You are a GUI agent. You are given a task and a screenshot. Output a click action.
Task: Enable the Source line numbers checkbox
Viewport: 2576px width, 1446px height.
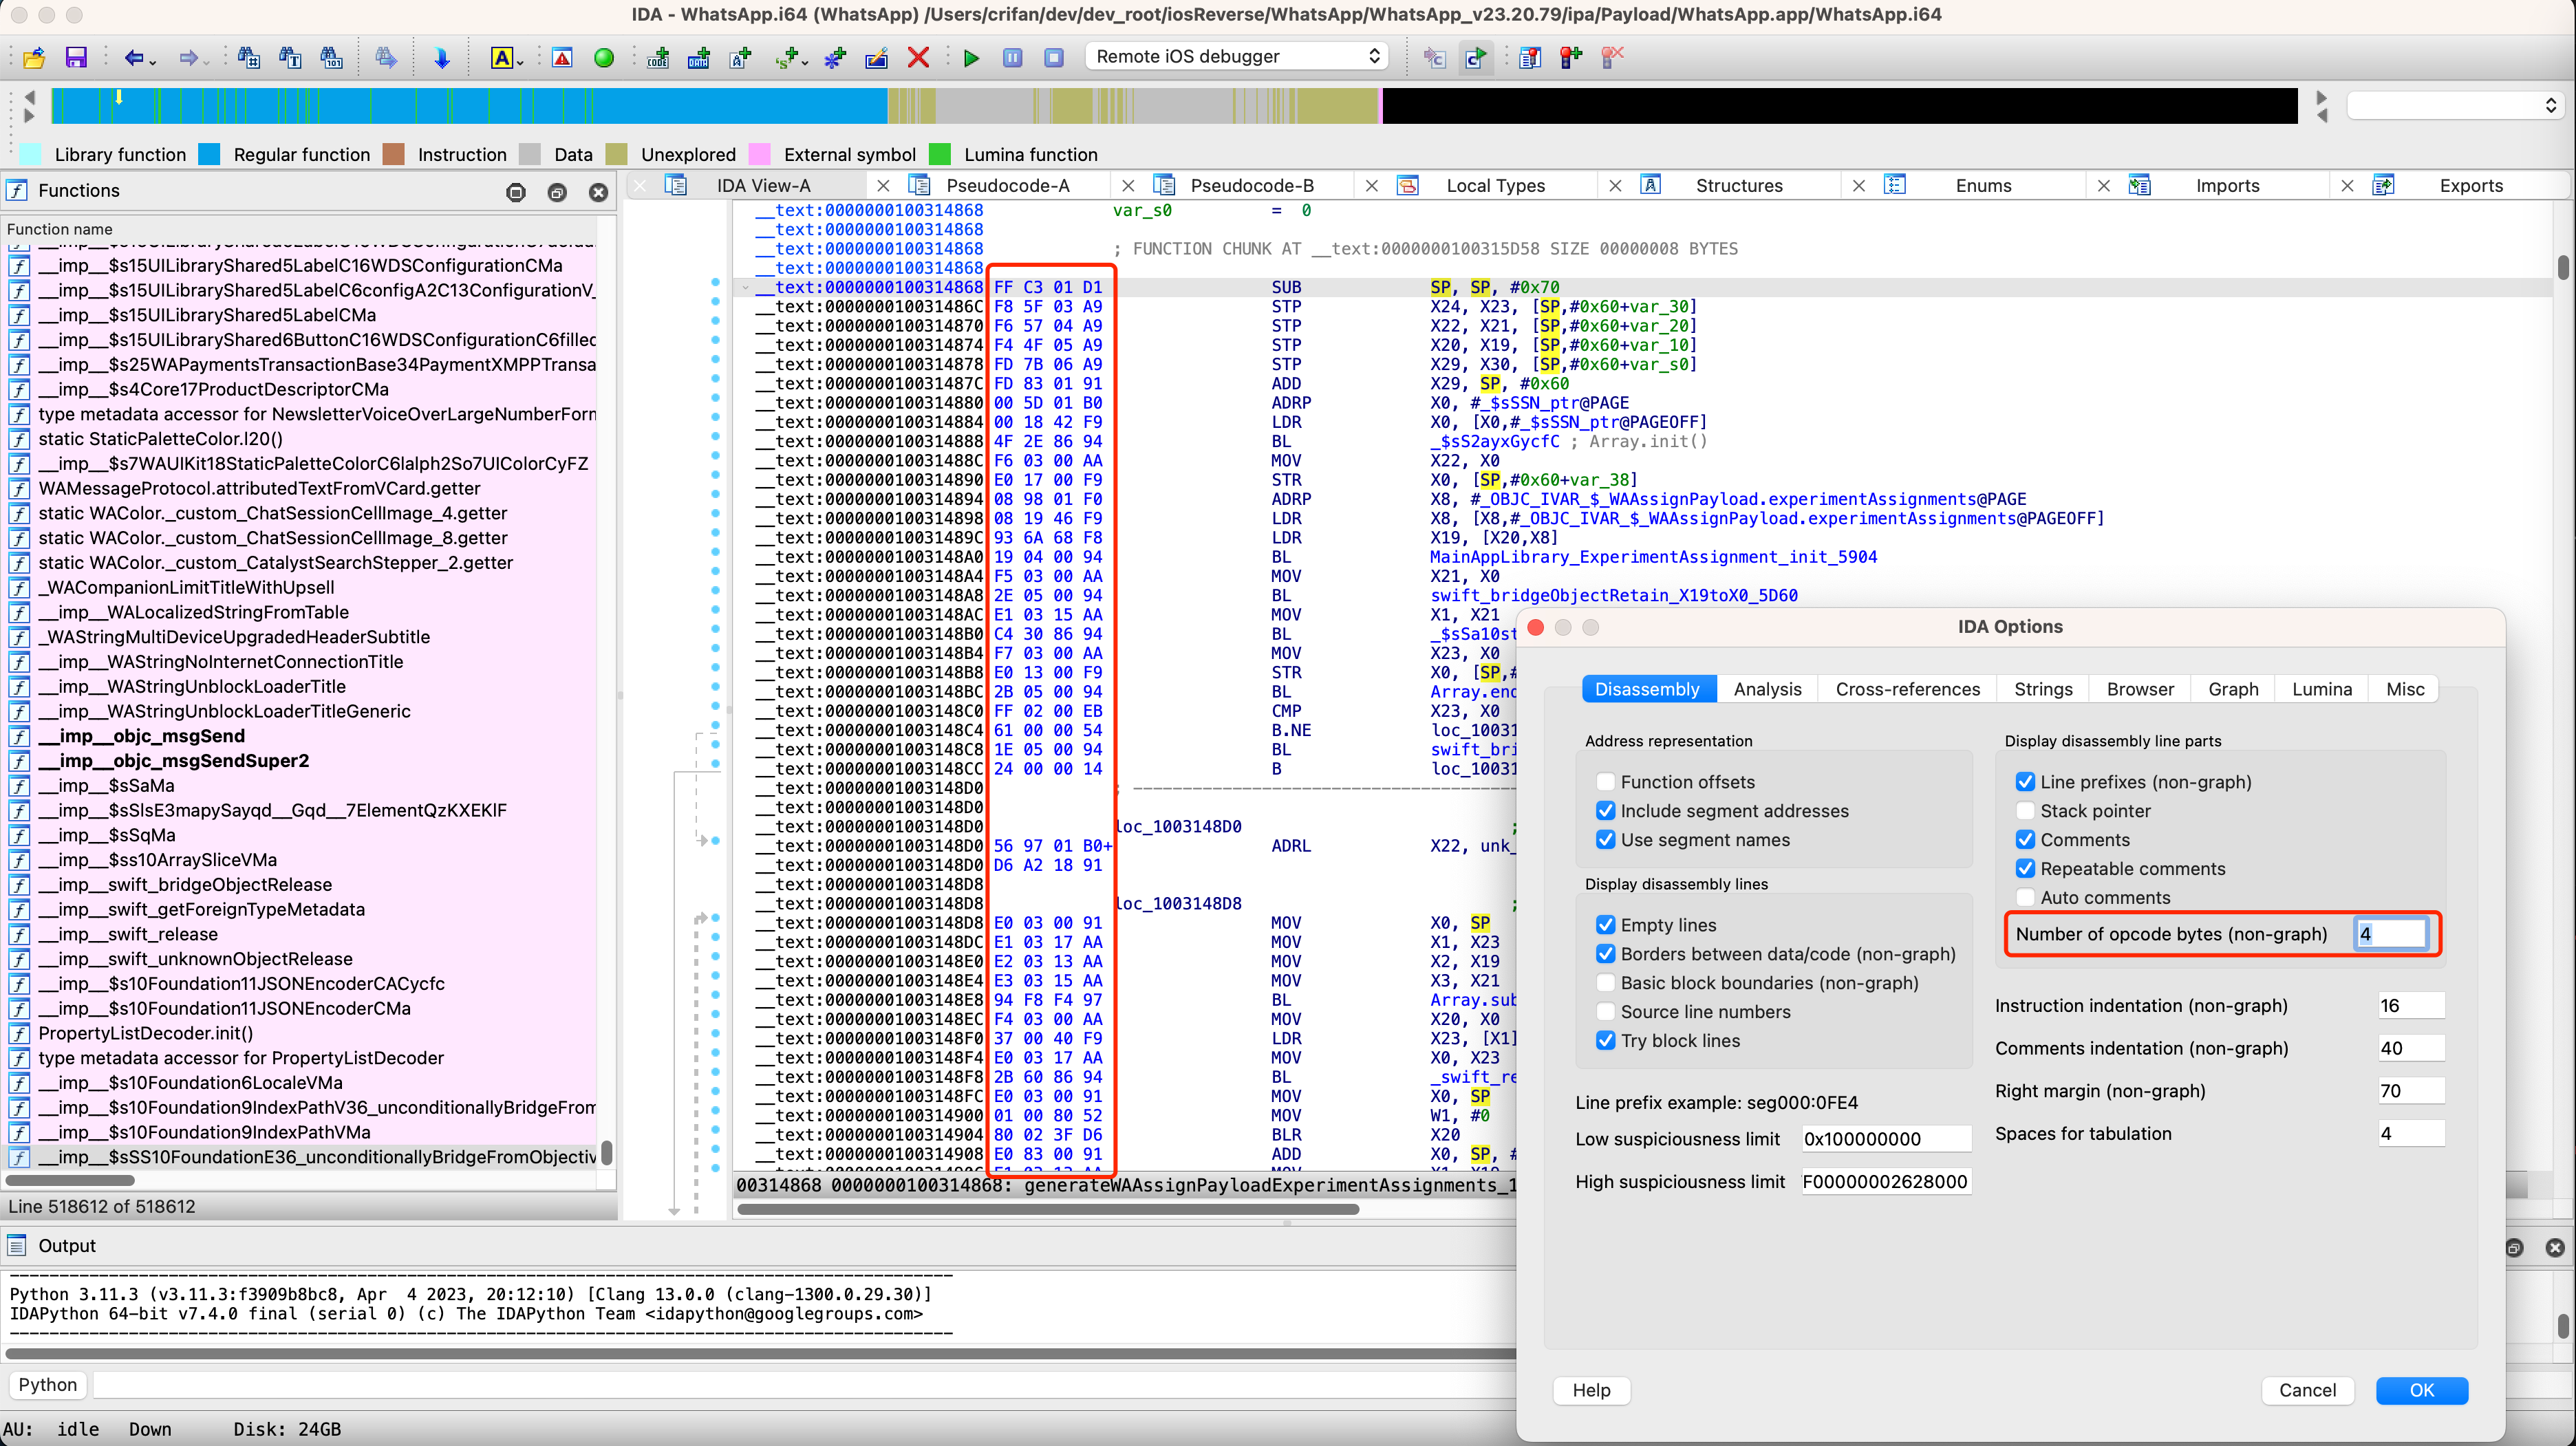pyautogui.click(x=1605, y=1012)
